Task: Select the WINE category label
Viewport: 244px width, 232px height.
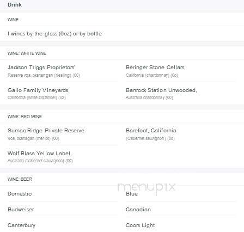Action: click(x=13, y=20)
